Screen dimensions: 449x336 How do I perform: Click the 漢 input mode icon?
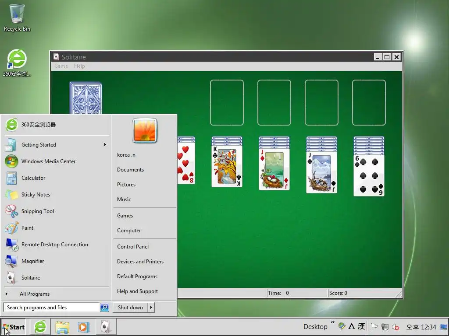click(361, 326)
